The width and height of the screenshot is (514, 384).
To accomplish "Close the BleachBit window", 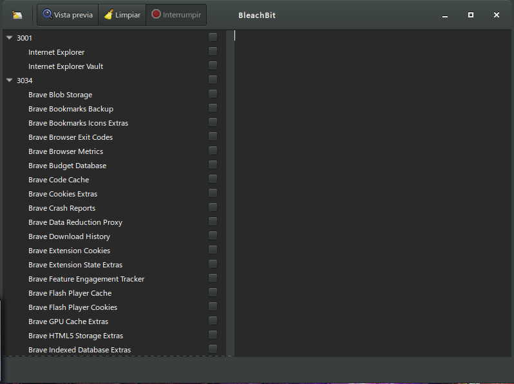I will pyautogui.click(x=497, y=15).
